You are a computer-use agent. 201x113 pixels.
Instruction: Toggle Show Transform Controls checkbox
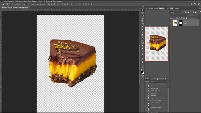(30, 4)
